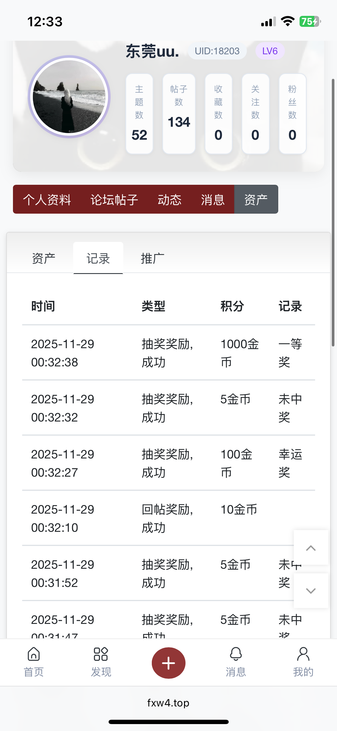Switch to the 资产 sub-tab in panel

(43, 258)
